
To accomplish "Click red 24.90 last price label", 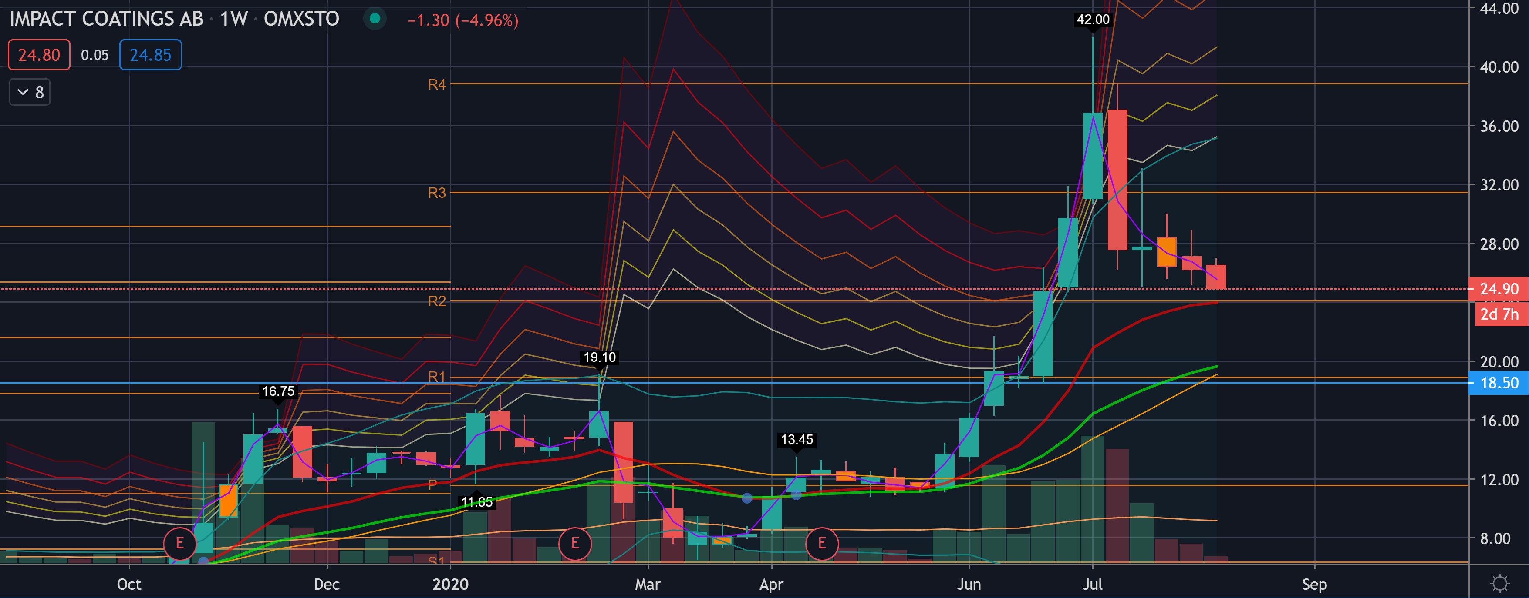I will (1498, 289).
